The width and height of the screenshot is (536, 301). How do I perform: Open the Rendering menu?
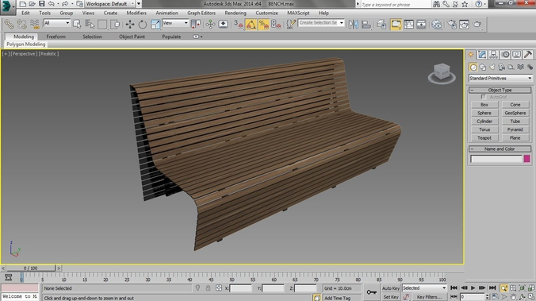click(x=235, y=13)
